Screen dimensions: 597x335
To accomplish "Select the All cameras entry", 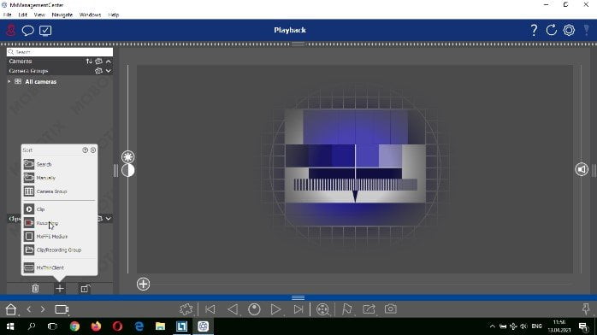I will [x=40, y=82].
